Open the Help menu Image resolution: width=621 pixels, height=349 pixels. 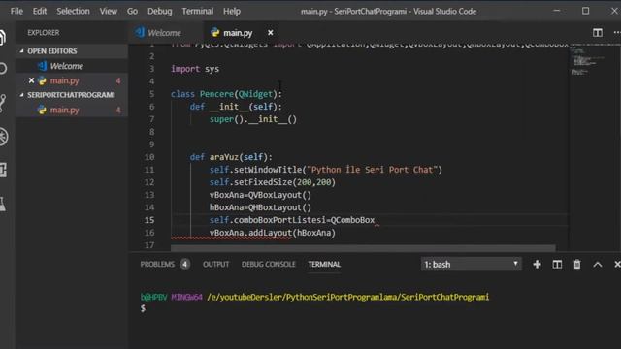232,11
